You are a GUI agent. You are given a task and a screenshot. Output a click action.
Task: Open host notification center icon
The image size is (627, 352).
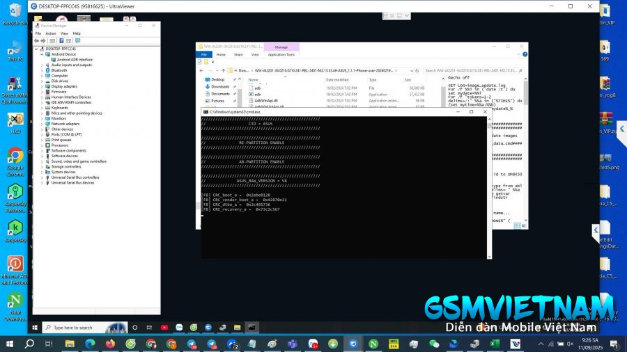coord(614,344)
